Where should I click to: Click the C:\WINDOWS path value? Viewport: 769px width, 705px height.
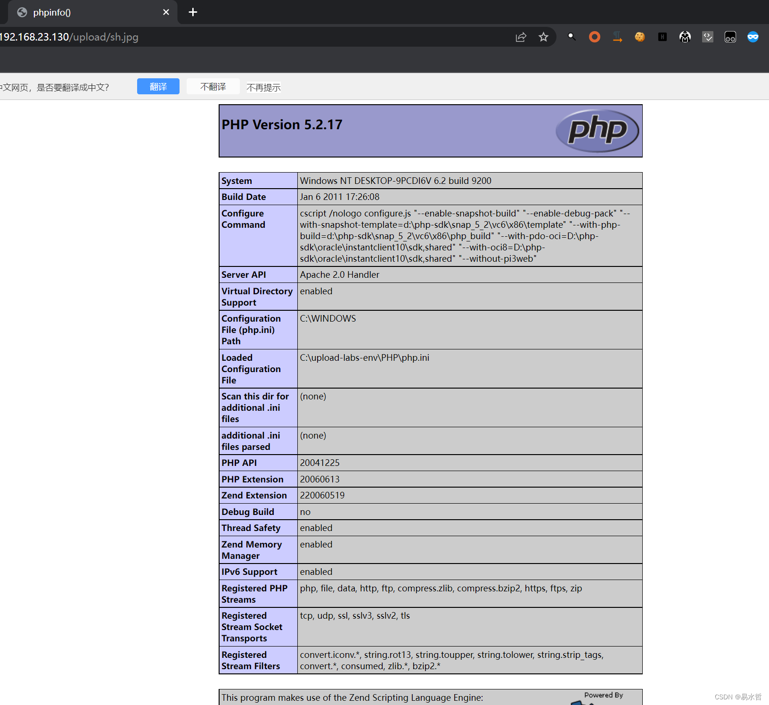(328, 319)
